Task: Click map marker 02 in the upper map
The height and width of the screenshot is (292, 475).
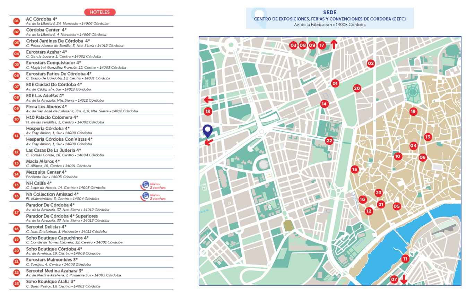Action: (x=371, y=63)
